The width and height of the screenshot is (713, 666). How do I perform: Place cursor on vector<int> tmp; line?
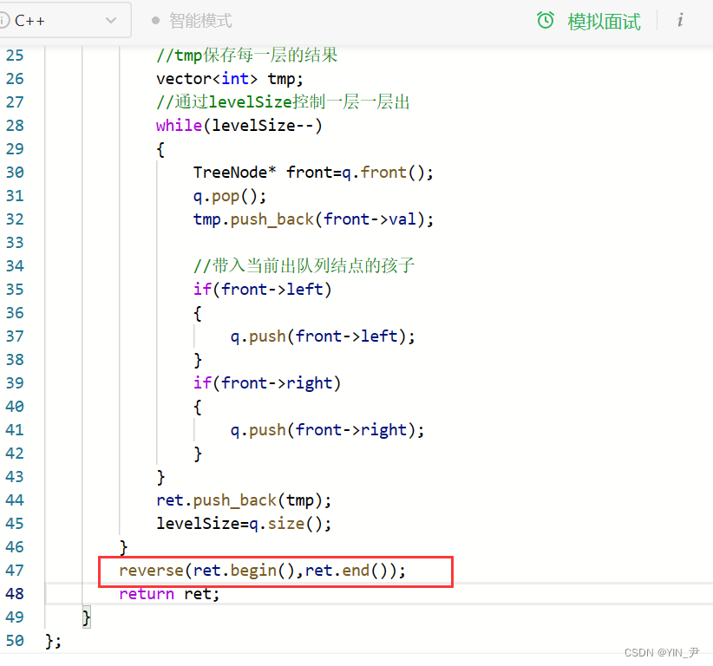click(x=230, y=79)
